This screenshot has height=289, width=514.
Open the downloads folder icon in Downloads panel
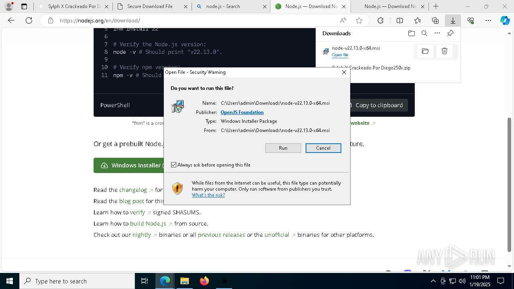(412, 33)
